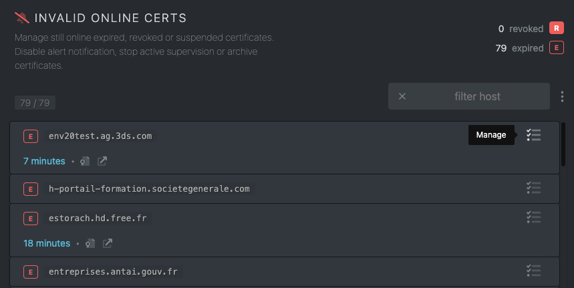This screenshot has width=574, height=288.
Task: Open the vertical three-dot options menu
Action: [562, 97]
